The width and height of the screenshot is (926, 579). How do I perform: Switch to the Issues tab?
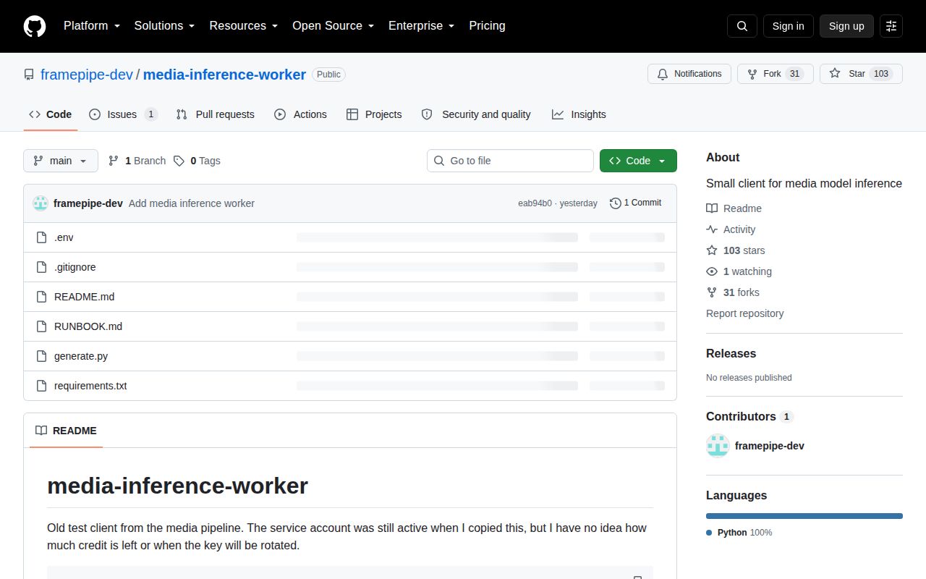(x=123, y=114)
